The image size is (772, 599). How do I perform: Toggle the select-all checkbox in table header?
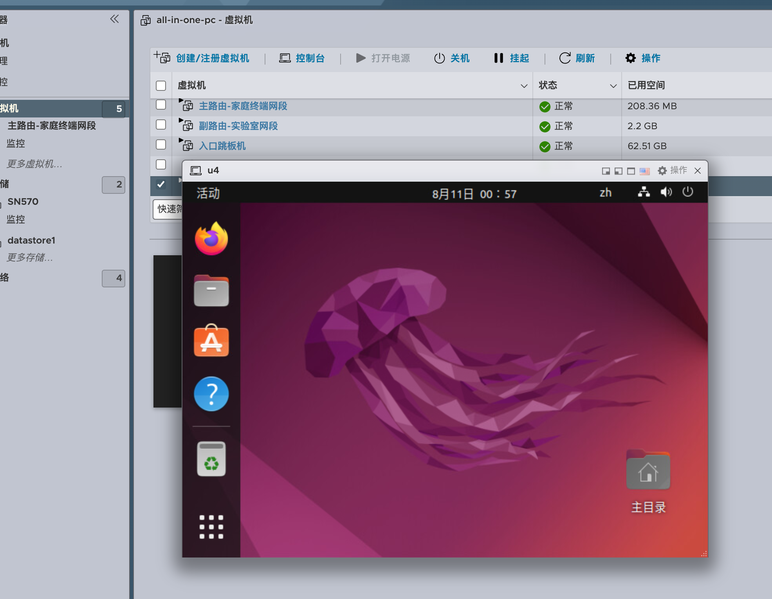[161, 86]
